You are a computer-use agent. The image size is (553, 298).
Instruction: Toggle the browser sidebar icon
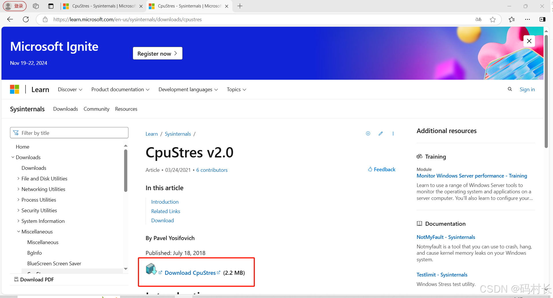[x=542, y=20]
